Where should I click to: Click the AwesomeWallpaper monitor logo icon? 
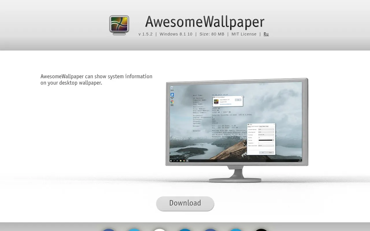point(119,25)
